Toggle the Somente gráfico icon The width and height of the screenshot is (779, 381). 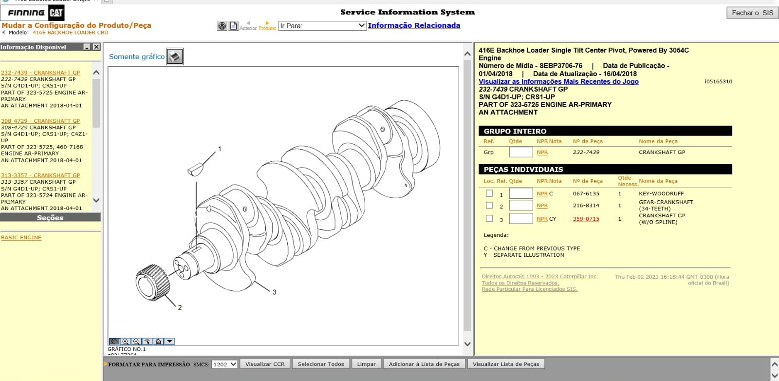(x=175, y=57)
